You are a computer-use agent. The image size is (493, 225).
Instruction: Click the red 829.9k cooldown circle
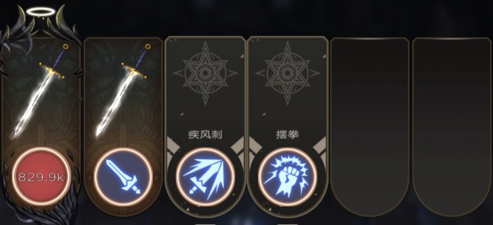pos(42,177)
